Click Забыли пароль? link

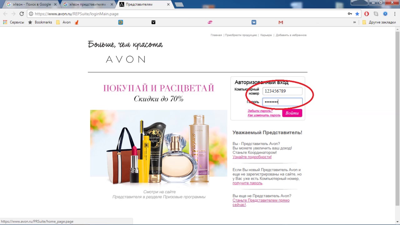(x=260, y=111)
